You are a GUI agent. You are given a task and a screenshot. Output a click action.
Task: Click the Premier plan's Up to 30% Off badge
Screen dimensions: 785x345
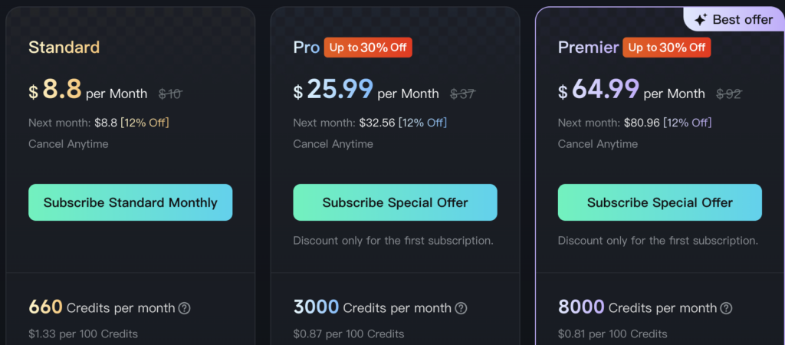tap(666, 48)
